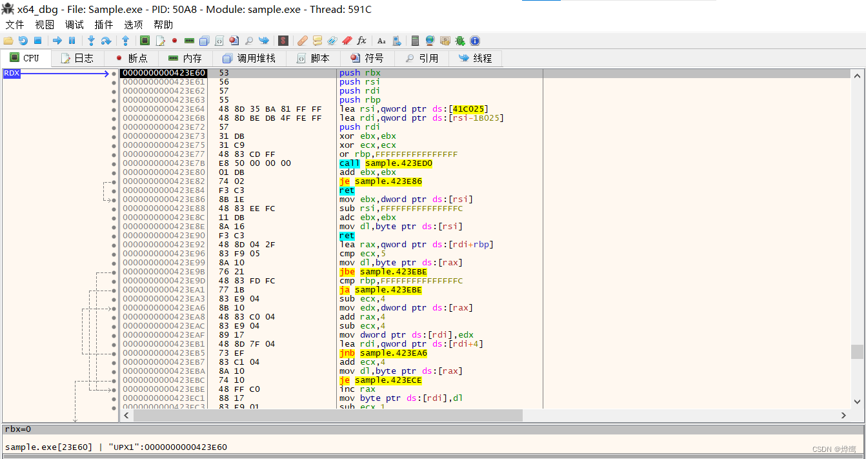The height and width of the screenshot is (459, 866).
Task: Open the calculator toolbar icon
Action: [415, 41]
